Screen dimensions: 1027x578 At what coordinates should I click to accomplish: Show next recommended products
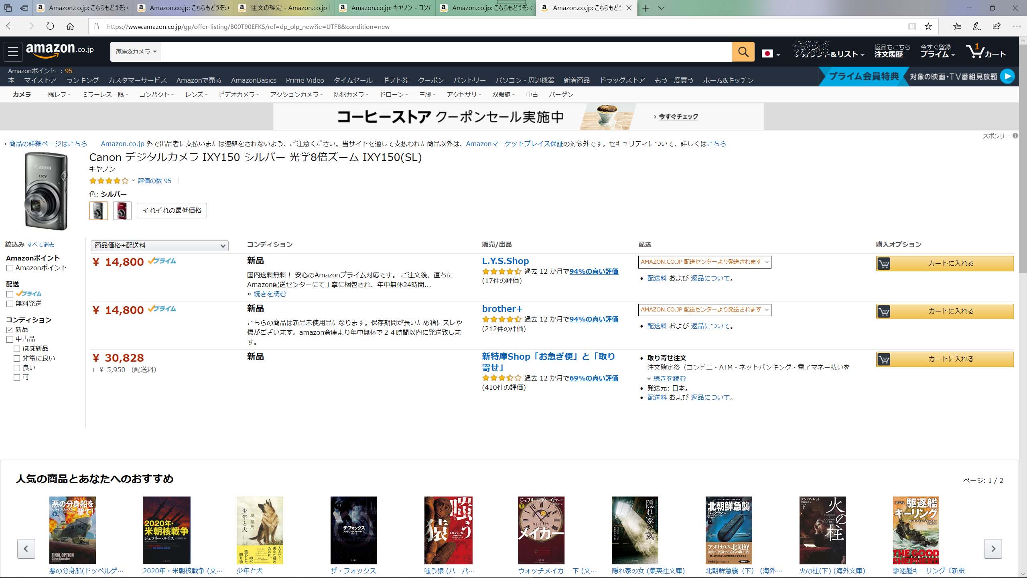coord(993,549)
